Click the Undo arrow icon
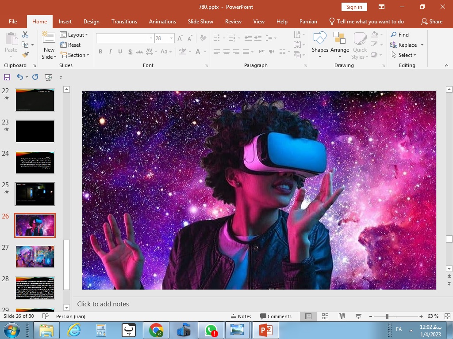The width and height of the screenshot is (453, 339). tap(19, 77)
